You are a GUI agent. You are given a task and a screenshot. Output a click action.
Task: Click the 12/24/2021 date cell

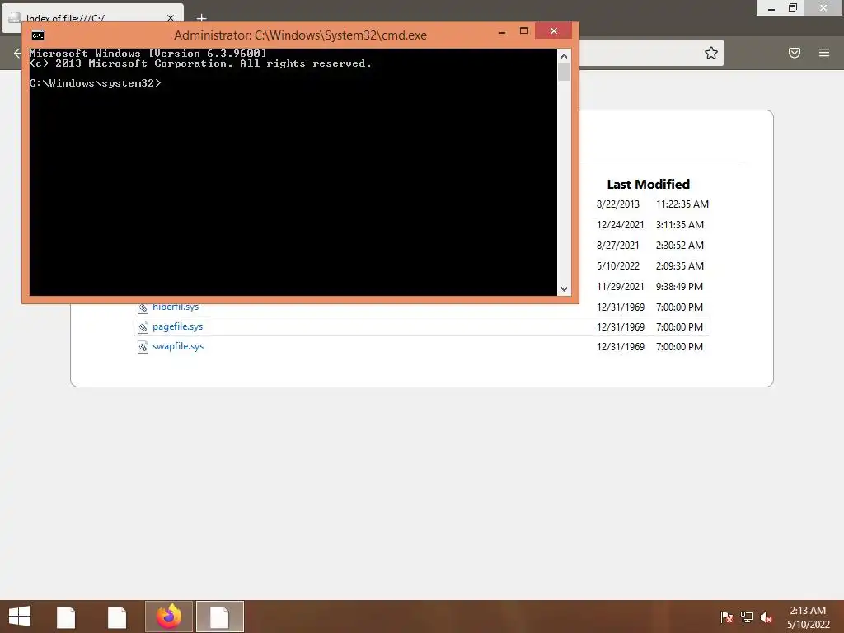[620, 224]
